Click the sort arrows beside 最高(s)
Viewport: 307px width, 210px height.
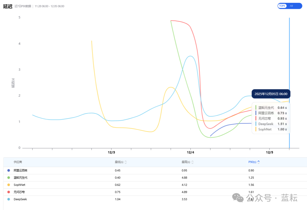pyautogui.click(x=192, y=162)
